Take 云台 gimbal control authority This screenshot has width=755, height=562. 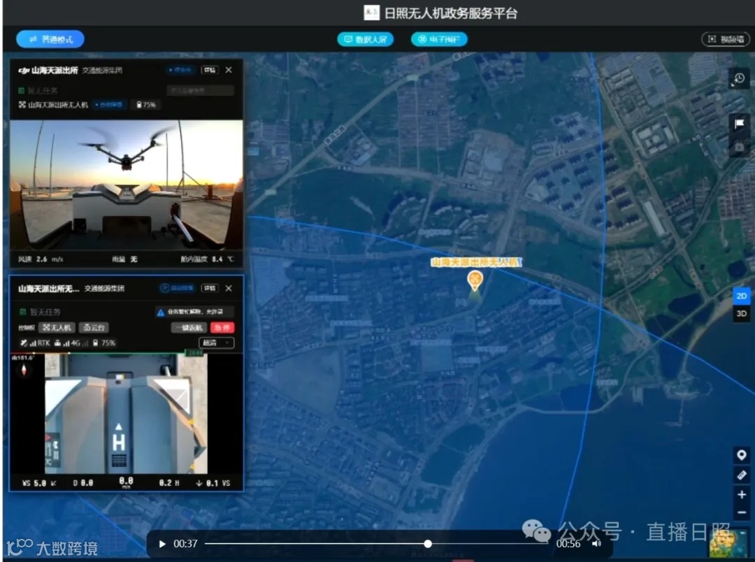94,327
